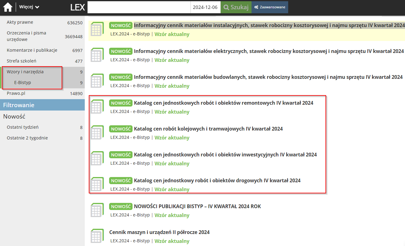The height and width of the screenshot is (246, 405).
Task: Click Wzór aktualny under Cennik maszyn i urządzeń
Action: pos(172,241)
